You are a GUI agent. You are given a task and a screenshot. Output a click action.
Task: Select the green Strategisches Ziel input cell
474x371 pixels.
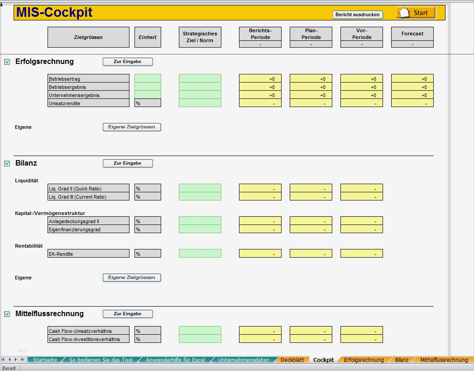tap(200, 90)
